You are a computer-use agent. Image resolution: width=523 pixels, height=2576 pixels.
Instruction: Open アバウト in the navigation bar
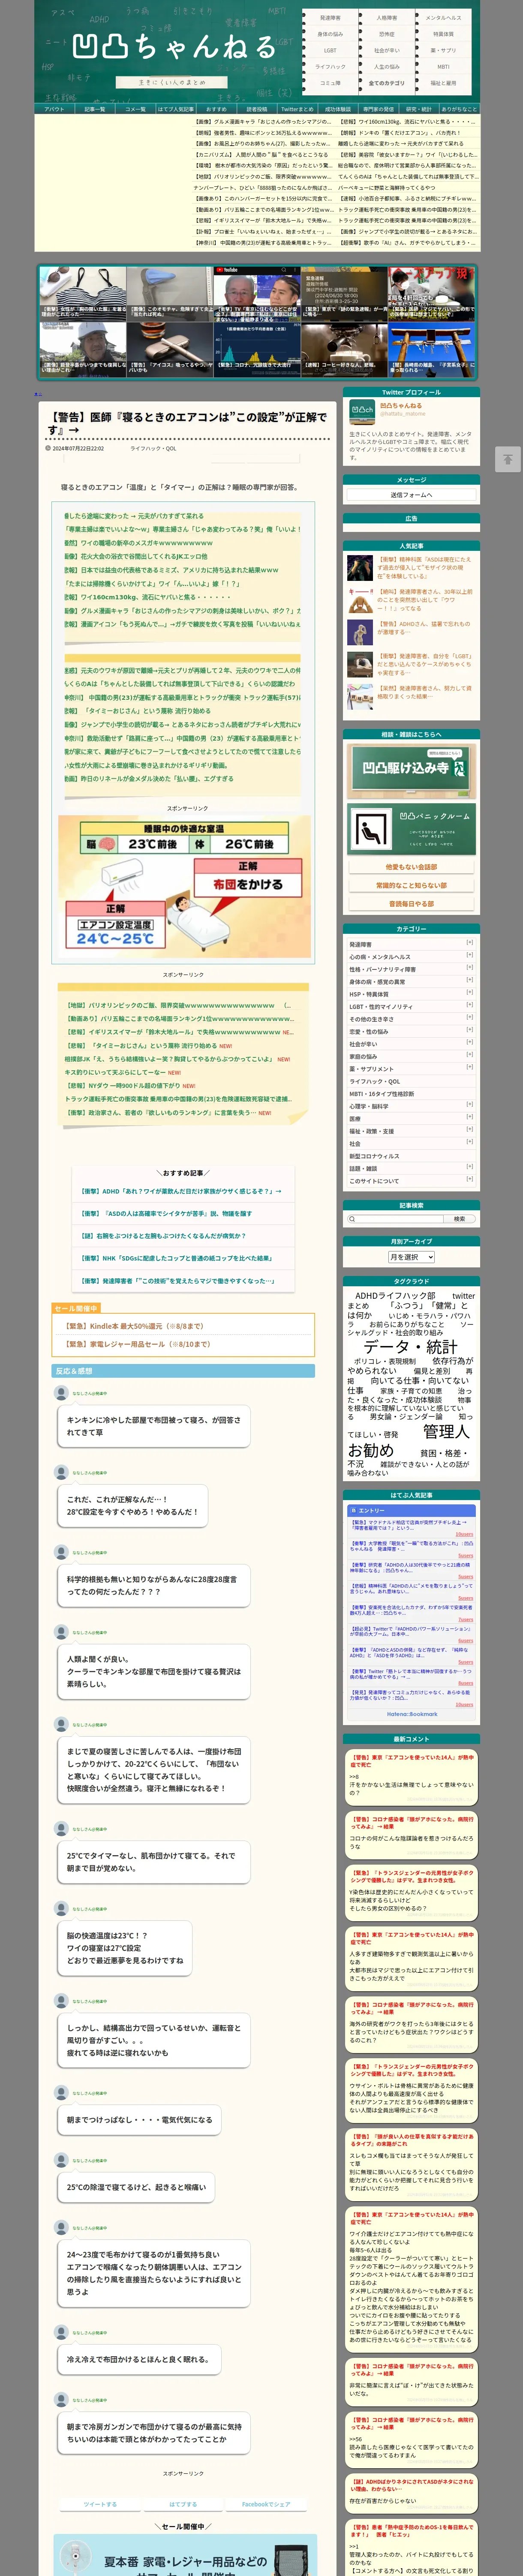click(55, 109)
